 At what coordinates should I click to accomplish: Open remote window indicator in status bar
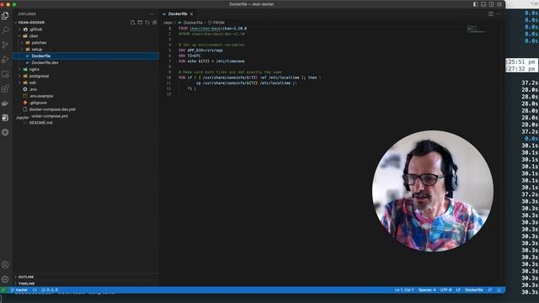tap(3, 290)
